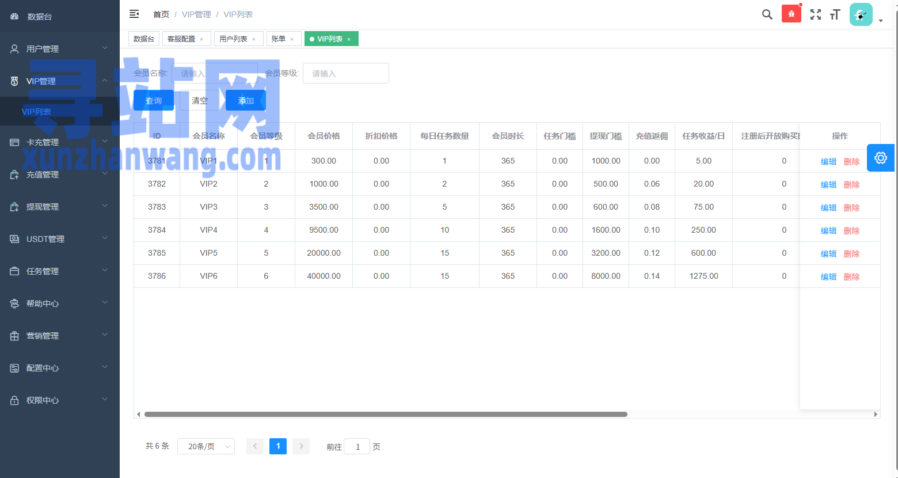Close the VIP列表 tab
The height and width of the screenshot is (478, 898).
point(349,39)
